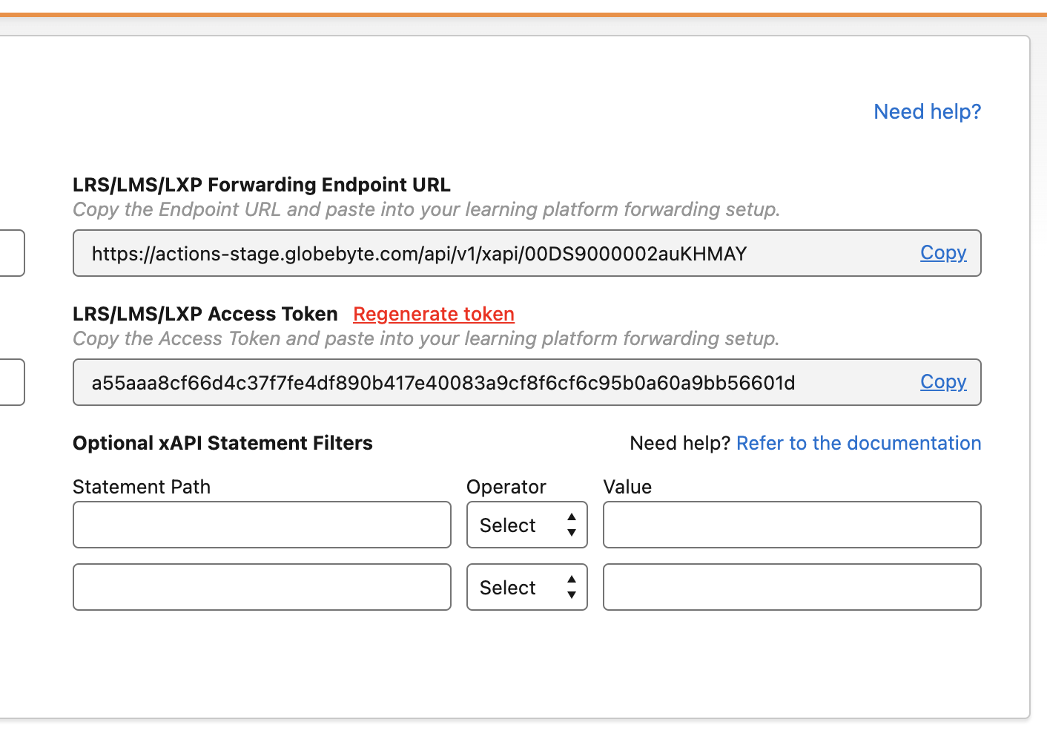The width and height of the screenshot is (1047, 751).
Task: Open the Refer to the documentation link
Action: coord(858,443)
